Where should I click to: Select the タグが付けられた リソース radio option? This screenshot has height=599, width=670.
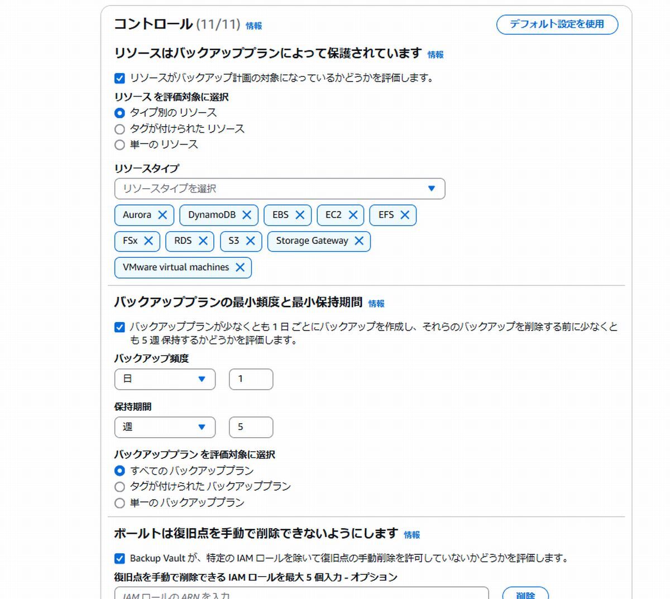coord(119,129)
